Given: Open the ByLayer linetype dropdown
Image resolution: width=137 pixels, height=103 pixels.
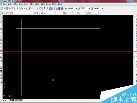Looking at the screenshot, I should [x=71, y=13].
